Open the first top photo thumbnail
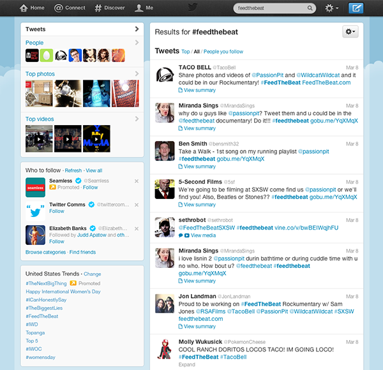 [39, 94]
